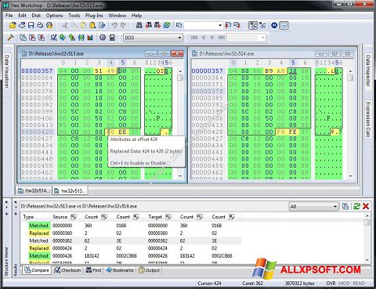The image size is (376, 289).
Task: Select the hw32v514 document tab
Action: 34,191
